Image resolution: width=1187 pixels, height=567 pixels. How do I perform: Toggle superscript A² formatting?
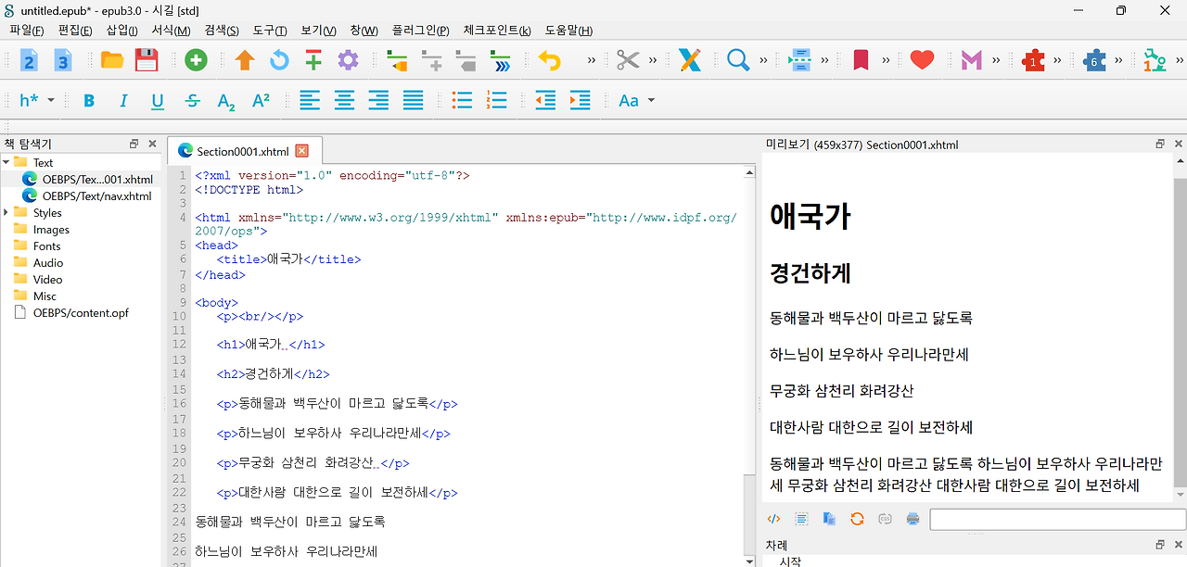[261, 100]
